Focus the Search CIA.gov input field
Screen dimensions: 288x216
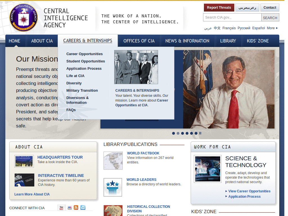click(x=232, y=17)
